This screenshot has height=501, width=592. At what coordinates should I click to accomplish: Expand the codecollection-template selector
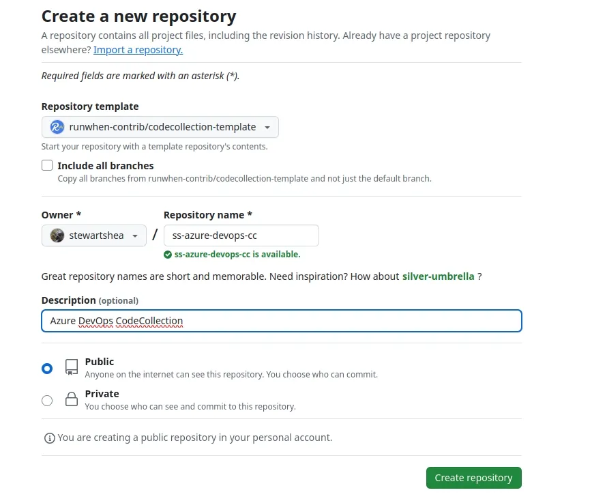(x=160, y=127)
